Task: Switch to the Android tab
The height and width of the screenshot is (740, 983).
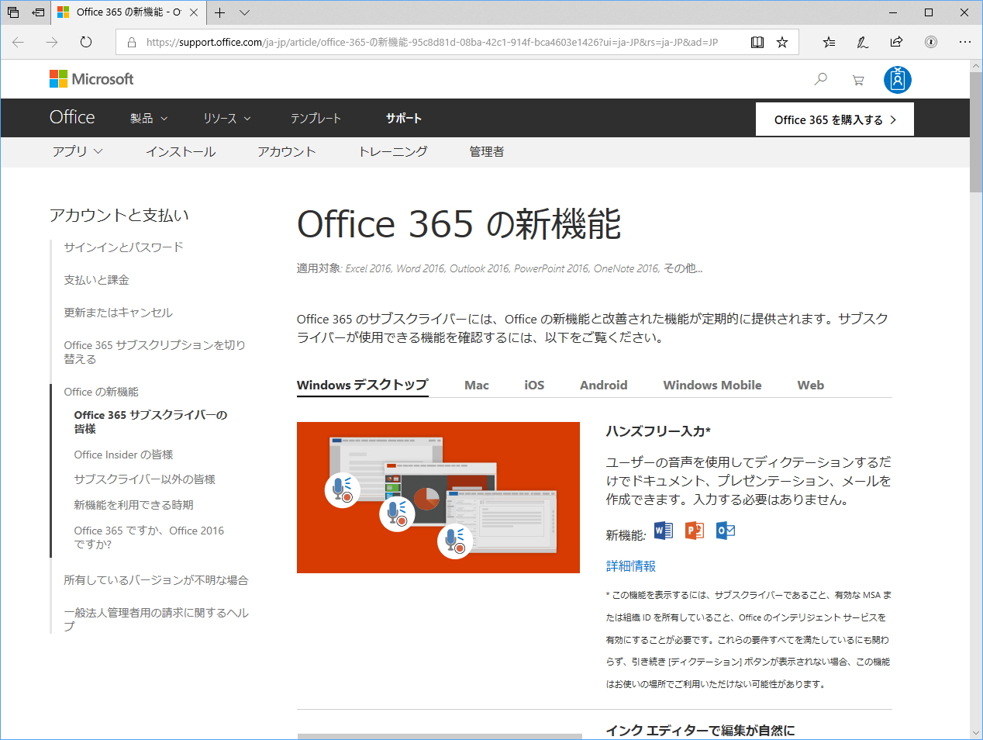Action: (x=603, y=385)
